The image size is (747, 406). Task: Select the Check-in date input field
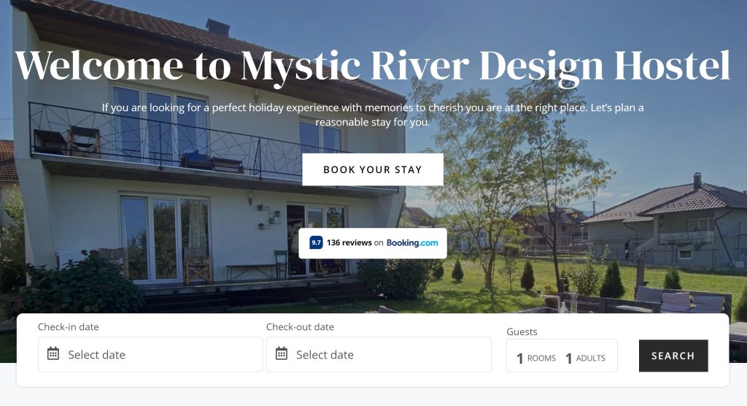[150, 354]
